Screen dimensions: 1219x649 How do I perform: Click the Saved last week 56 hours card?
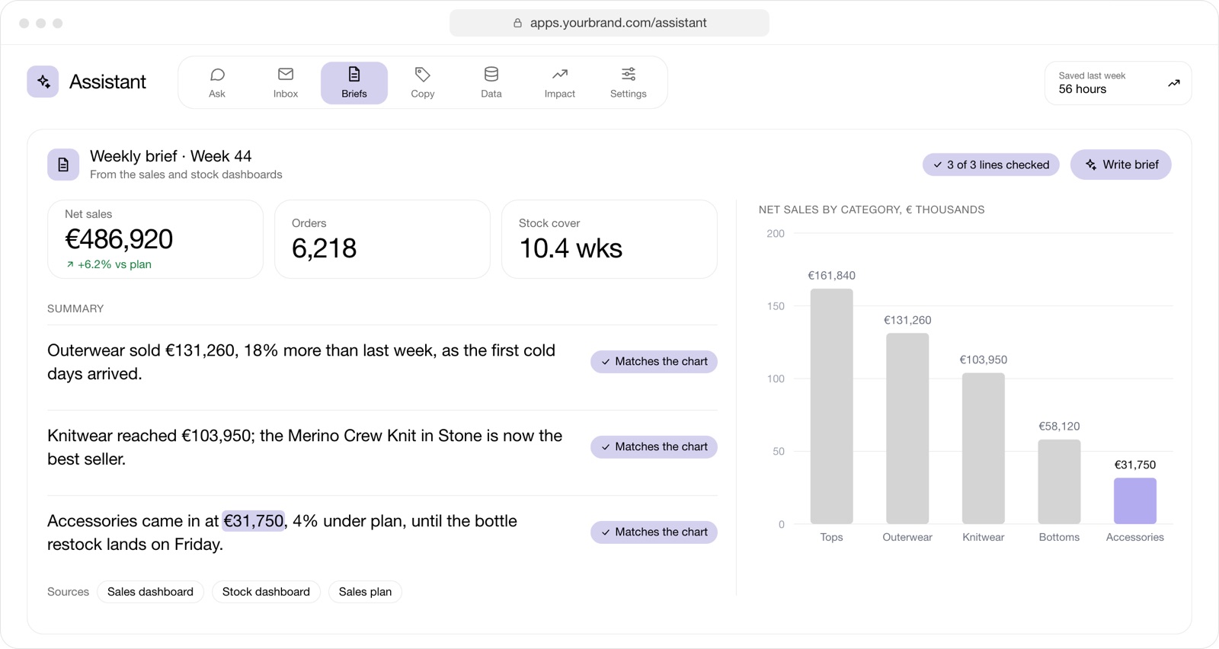[x=1118, y=83]
